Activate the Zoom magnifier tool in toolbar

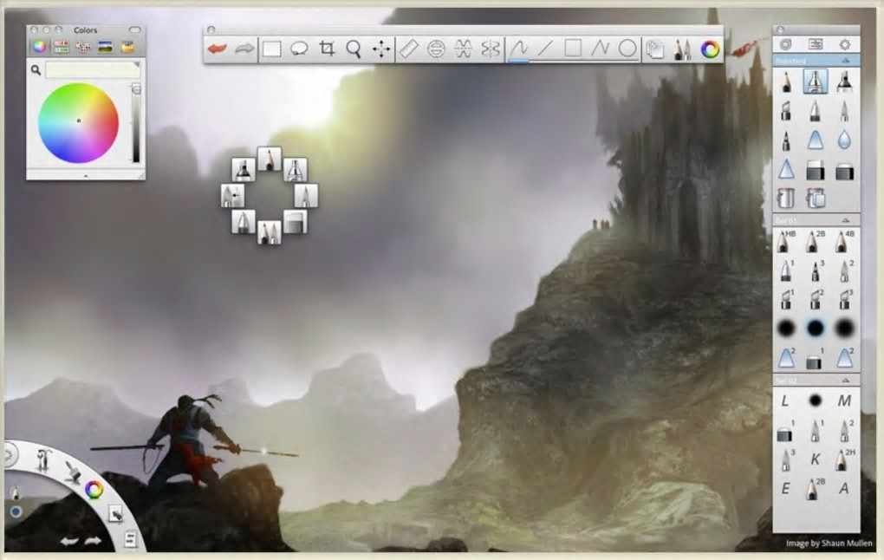click(354, 49)
